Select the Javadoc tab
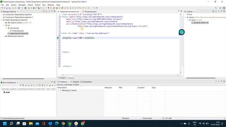Screen dimensions: 226x127 click(x=75, y=82)
